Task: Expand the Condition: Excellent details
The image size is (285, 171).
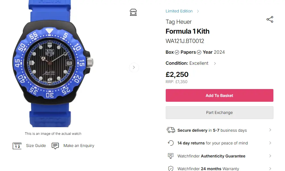Action: tap(215, 63)
